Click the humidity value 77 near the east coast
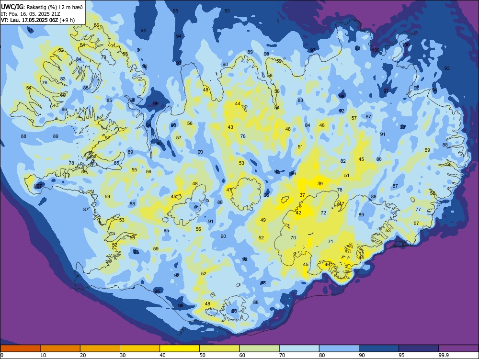 pyautogui.click(x=418, y=210)
